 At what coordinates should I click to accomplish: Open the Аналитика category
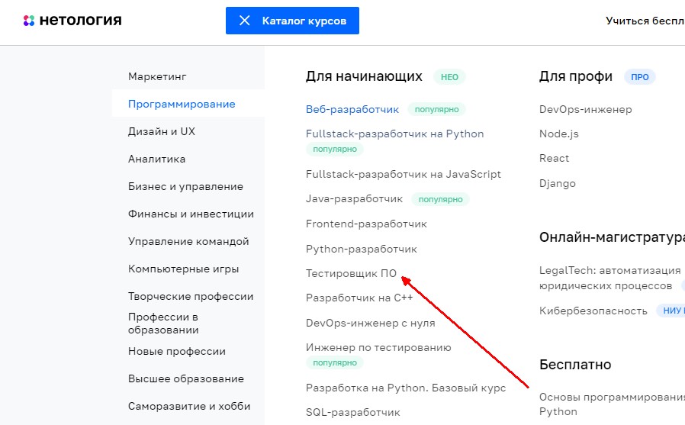[157, 159]
